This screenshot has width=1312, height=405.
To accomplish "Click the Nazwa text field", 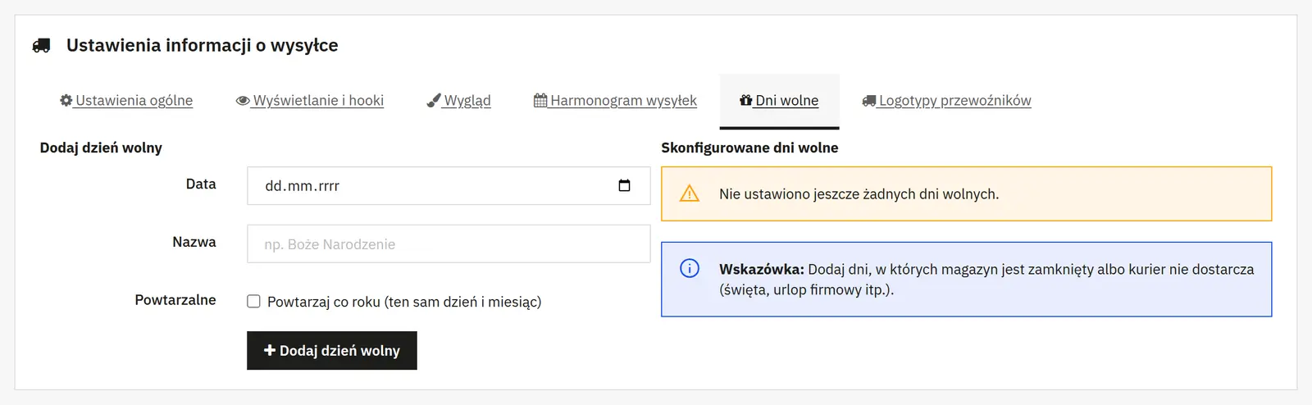I will [x=449, y=243].
